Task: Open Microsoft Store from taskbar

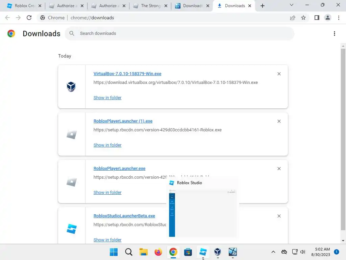Action: pyautogui.click(x=188, y=252)
